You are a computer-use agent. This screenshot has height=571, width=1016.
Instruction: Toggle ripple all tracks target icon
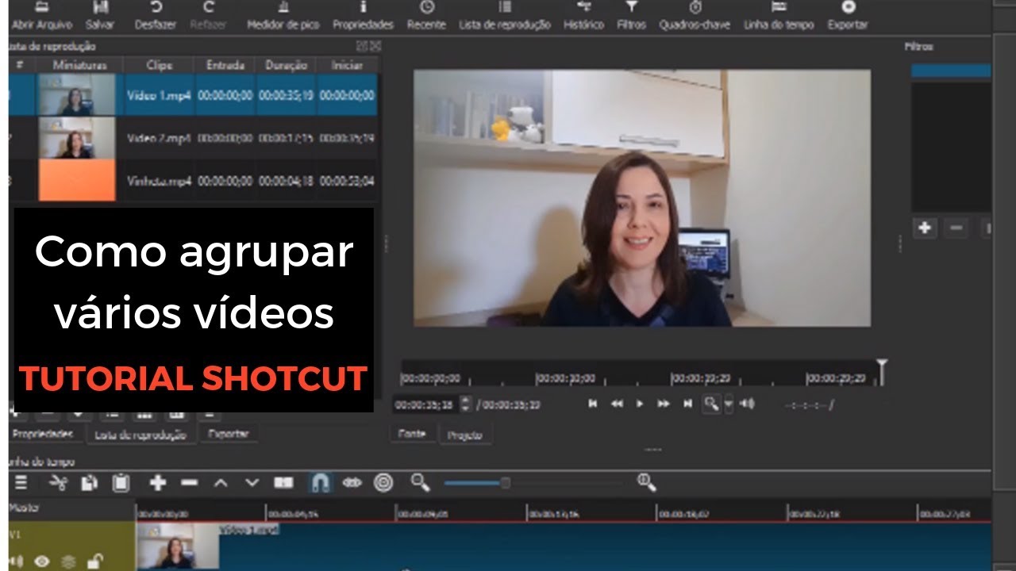[383, 482]
